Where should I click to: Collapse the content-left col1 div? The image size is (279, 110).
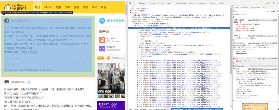point(136,26)
